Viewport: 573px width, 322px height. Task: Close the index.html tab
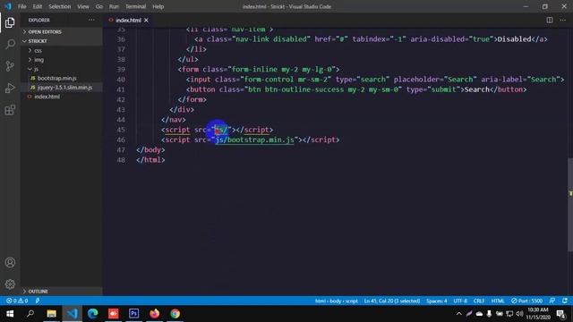point(146,20)
